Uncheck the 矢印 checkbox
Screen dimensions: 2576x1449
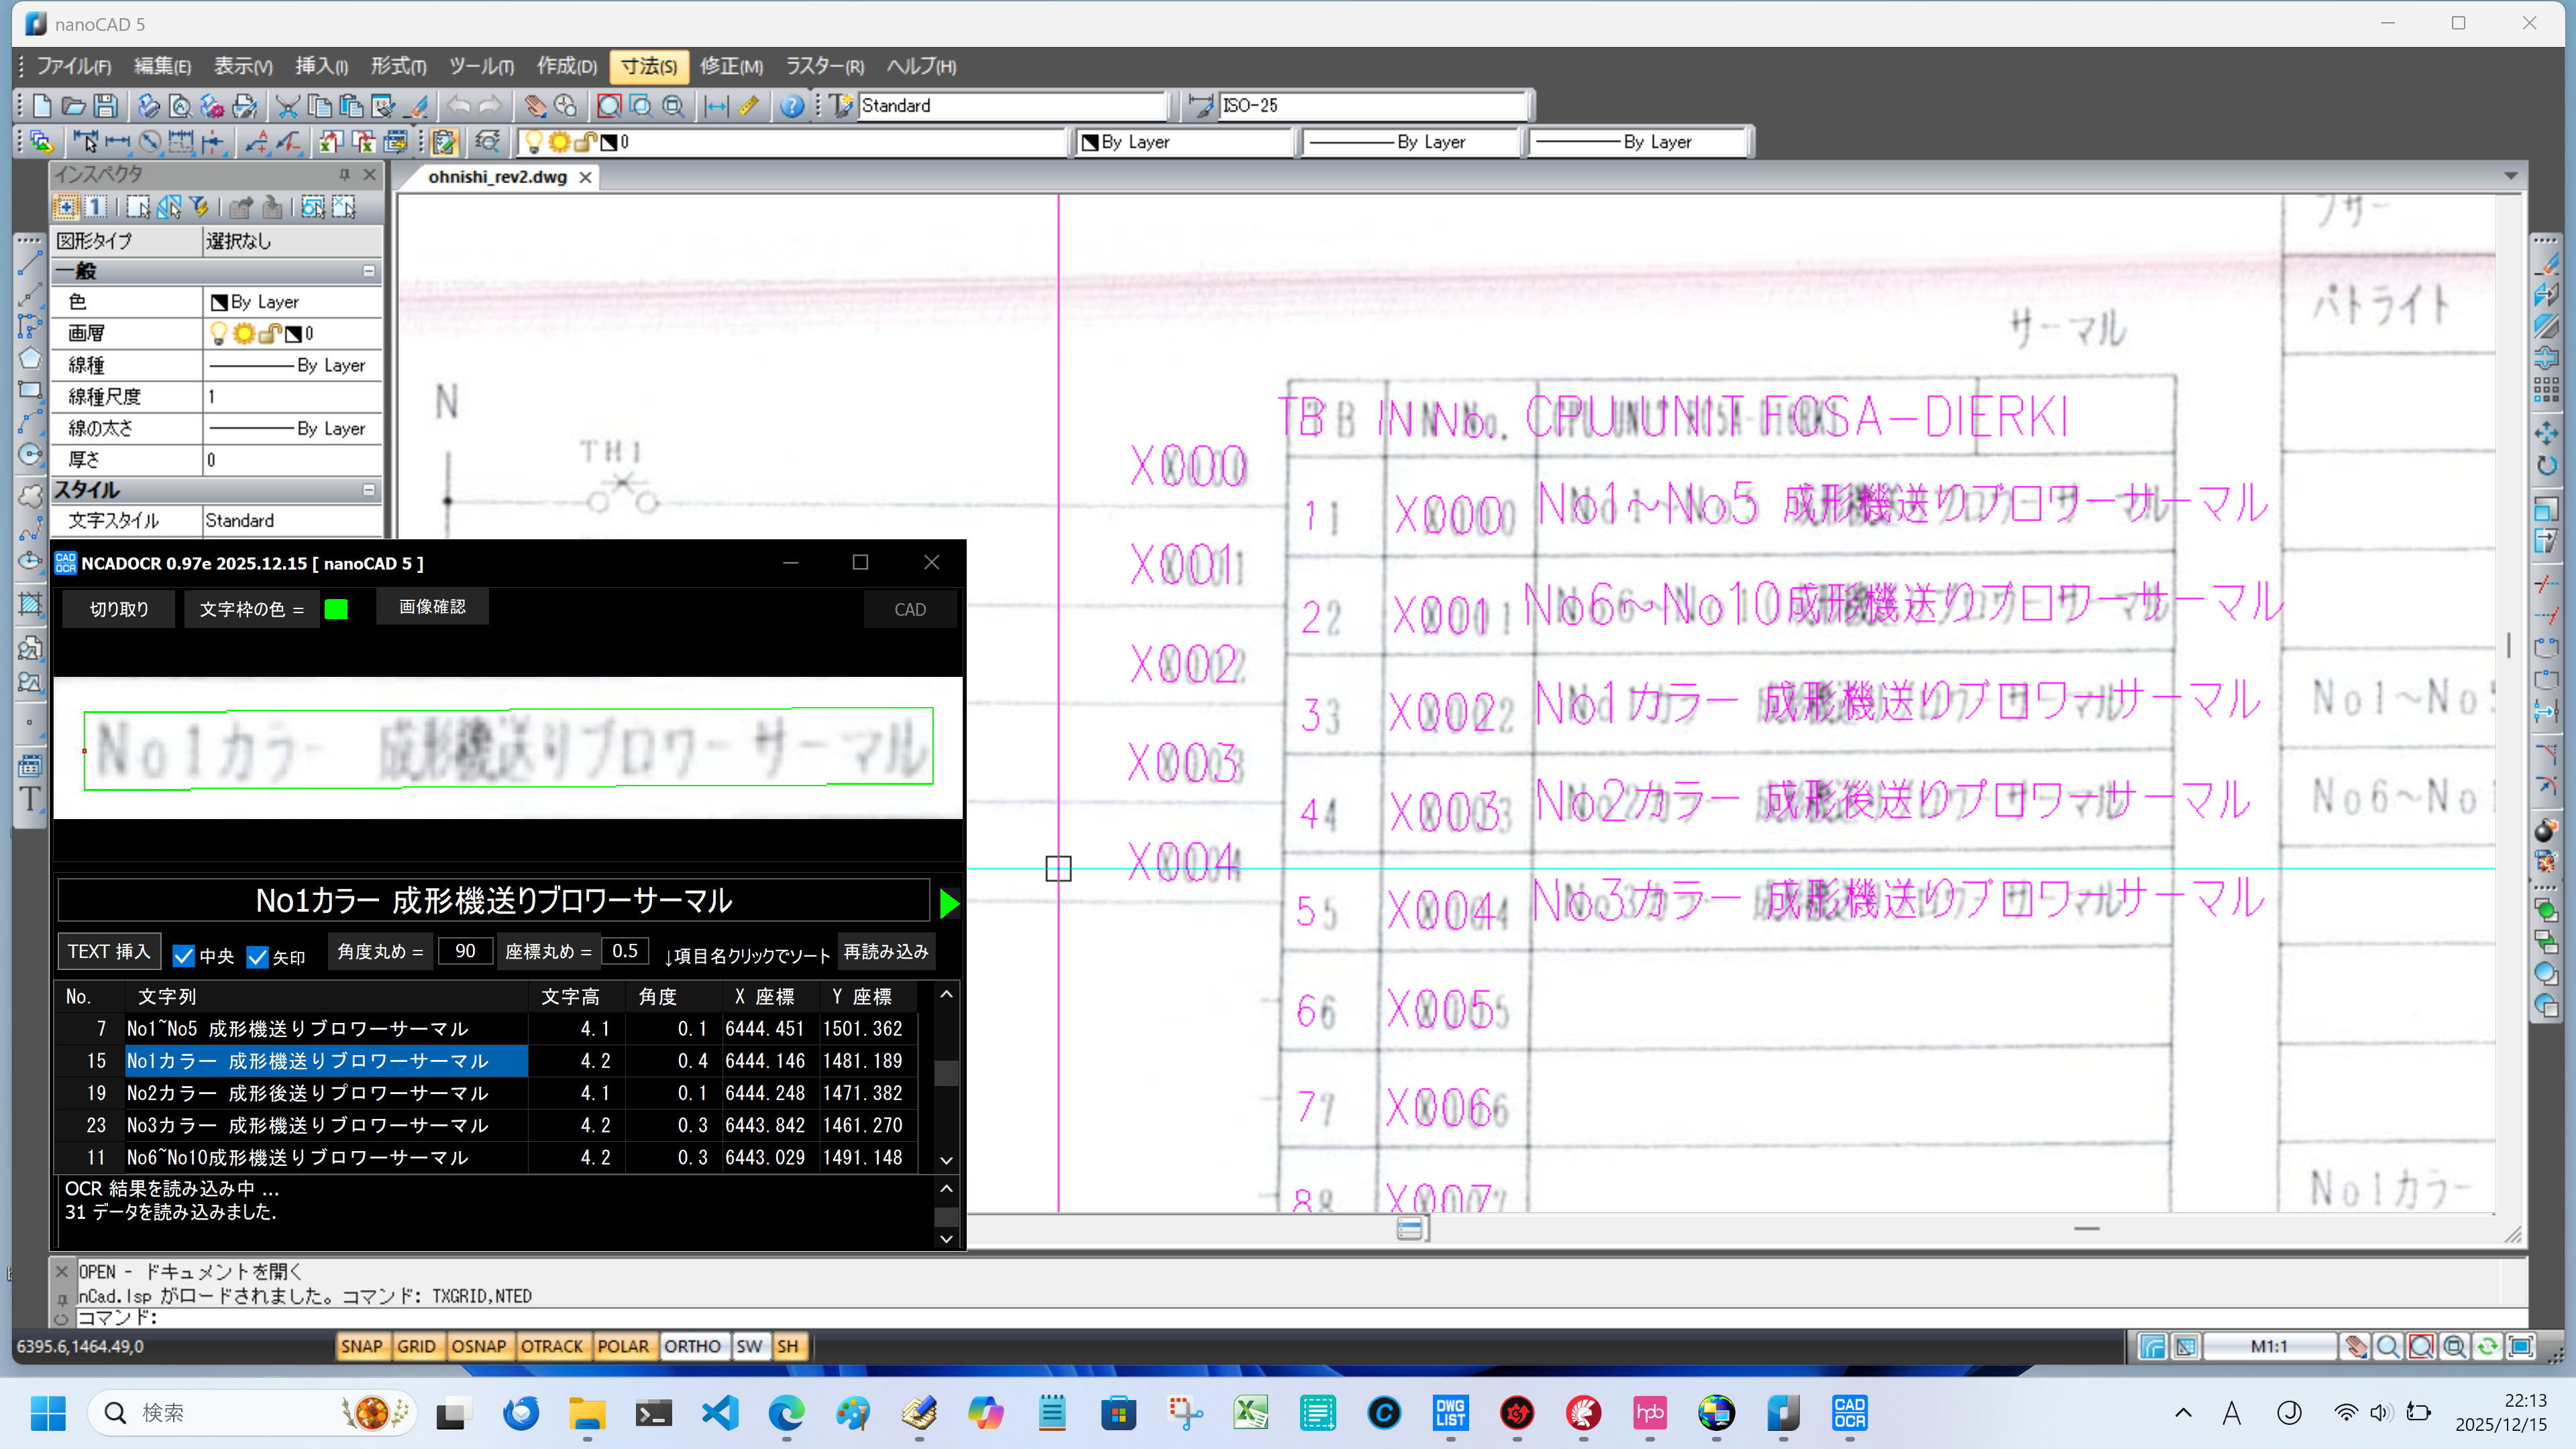[258, 956]
